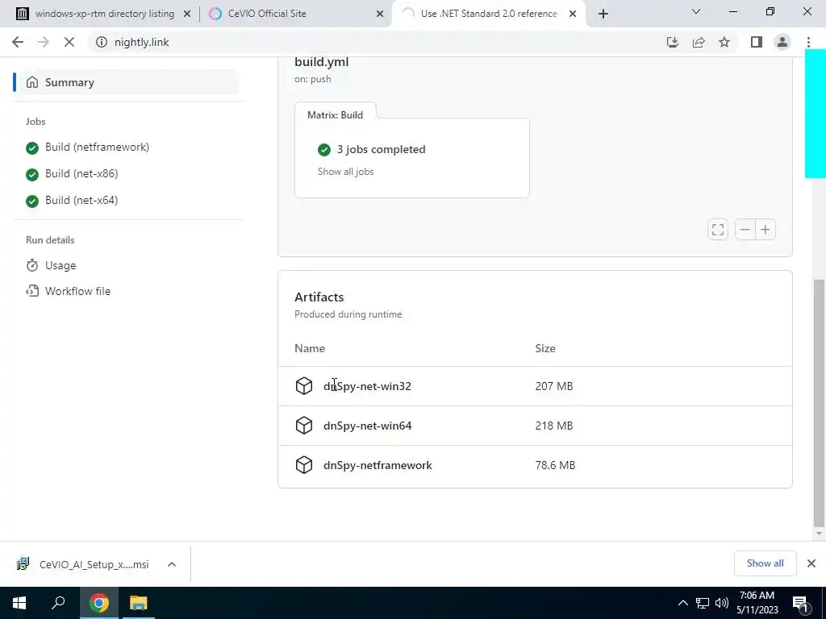Click the green check icon beside Build (net-x64)
Screen dimensions: 826x619
(x=32, y=201)
